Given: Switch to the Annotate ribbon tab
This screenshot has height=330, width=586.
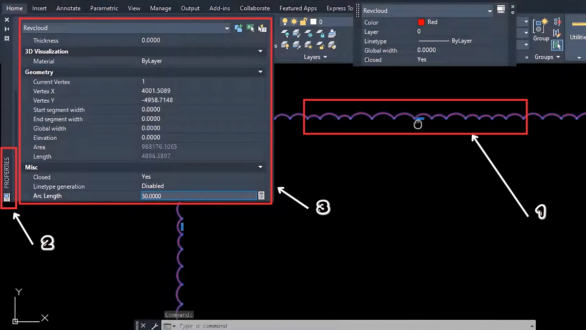Looking at the screenshot, I should tap(68, 8).
